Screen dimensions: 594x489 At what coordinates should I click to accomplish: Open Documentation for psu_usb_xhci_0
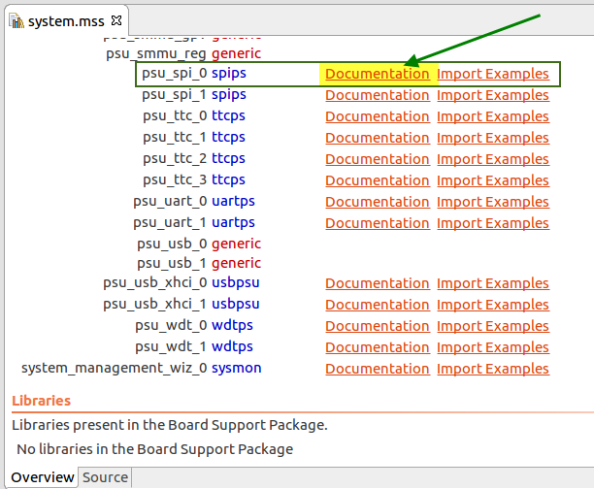(x=377, y=283)
